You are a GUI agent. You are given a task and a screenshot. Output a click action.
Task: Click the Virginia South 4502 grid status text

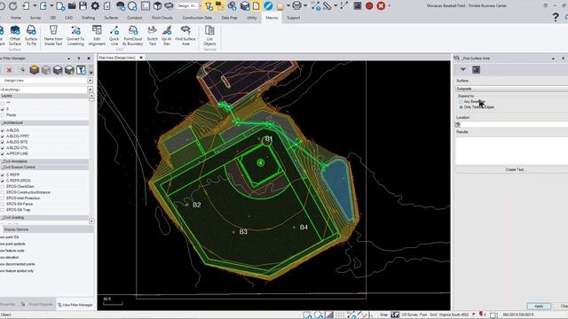point(454,315)
